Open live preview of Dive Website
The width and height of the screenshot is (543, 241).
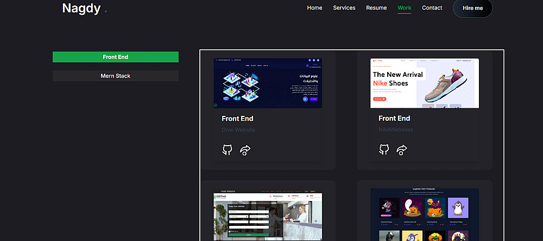[x=245, y=150]
